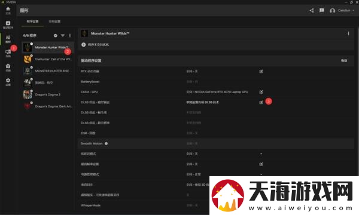Click the round refresh icon beside 6/6 programs
The image size is (359, 215).
[56, 35]
